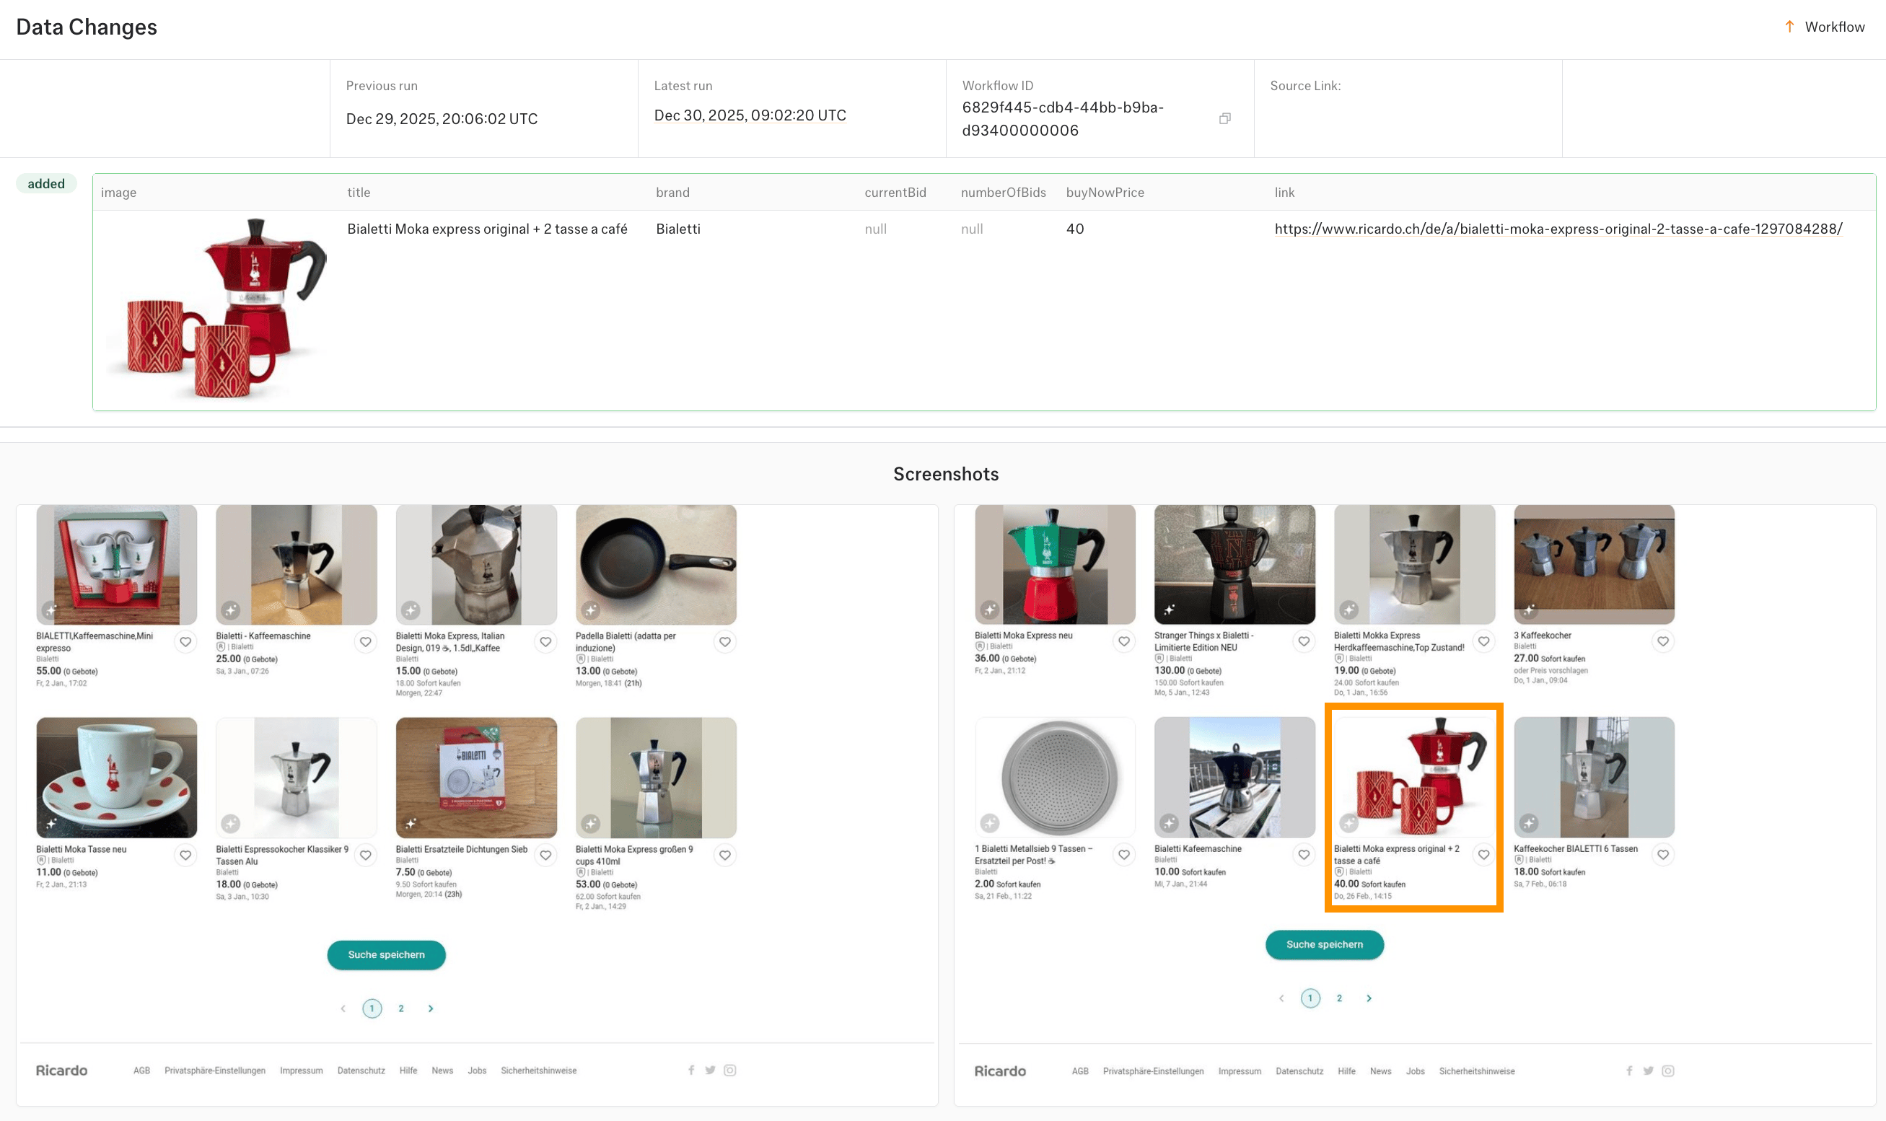Open Instagram icon in right screenshot footer
The image size is (1886, 1121).
[x=1667, y=1071]
